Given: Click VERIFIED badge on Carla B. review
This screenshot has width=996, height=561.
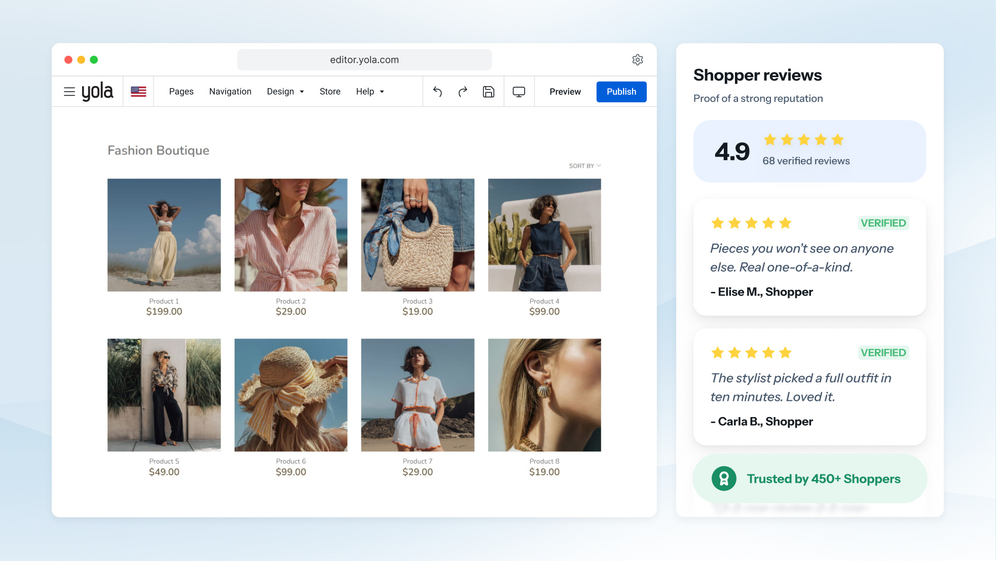Looking at the screenshot, I should pos(883,353).
